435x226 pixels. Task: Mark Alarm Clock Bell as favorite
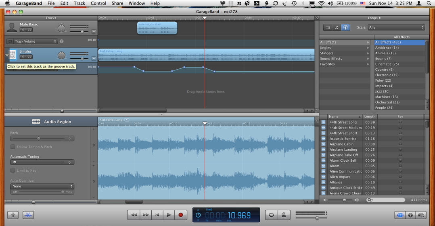[x=400, y=160]
